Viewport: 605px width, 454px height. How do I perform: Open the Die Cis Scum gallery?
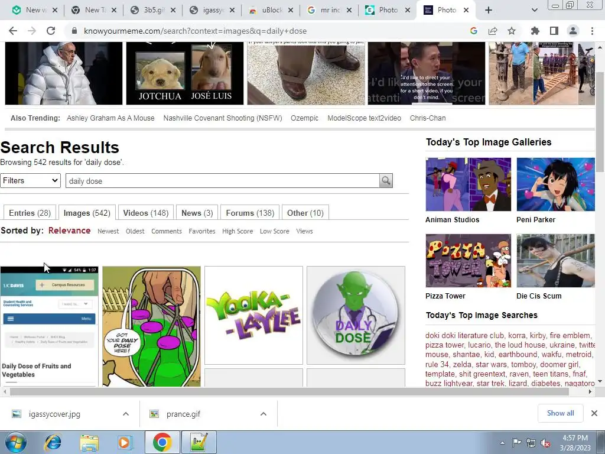point(555,261)
